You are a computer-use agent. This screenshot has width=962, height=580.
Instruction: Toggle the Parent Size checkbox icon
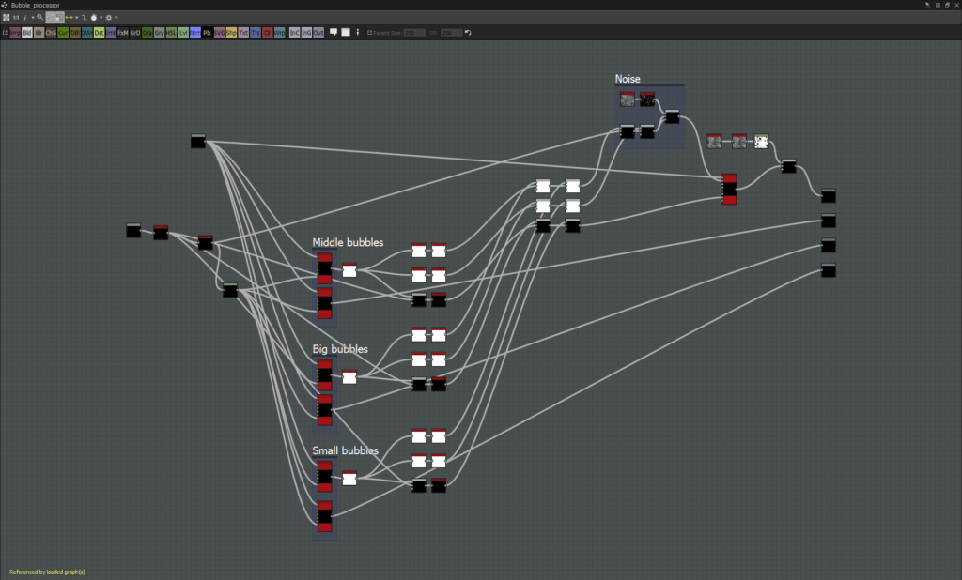(x=369, y=33)
